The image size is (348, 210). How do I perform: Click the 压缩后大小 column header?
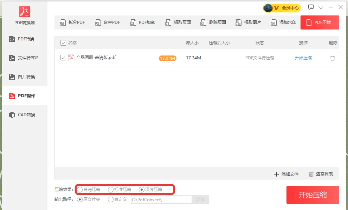pyautogui.click(x=219, y=43)
